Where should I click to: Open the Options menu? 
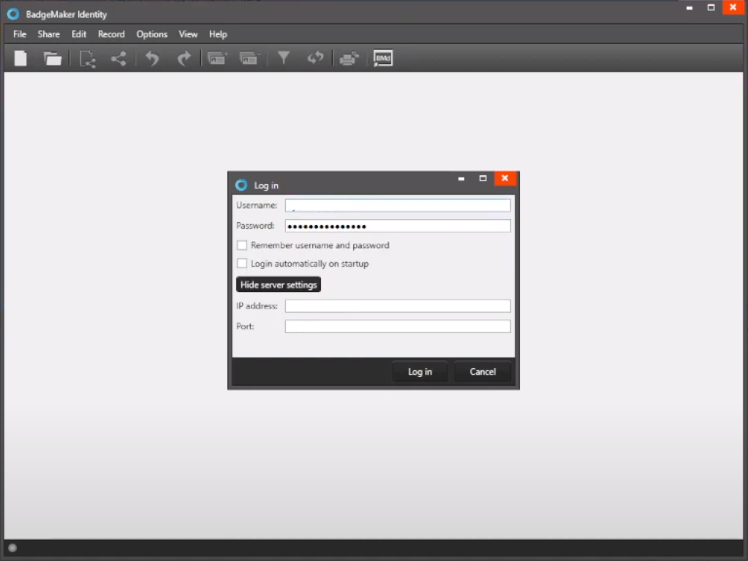152,34
